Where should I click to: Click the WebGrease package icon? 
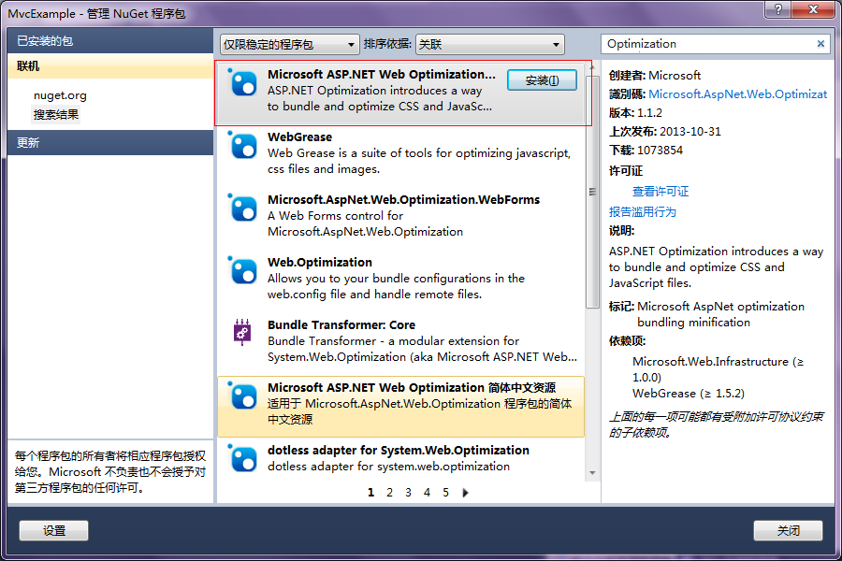(242, 146)
